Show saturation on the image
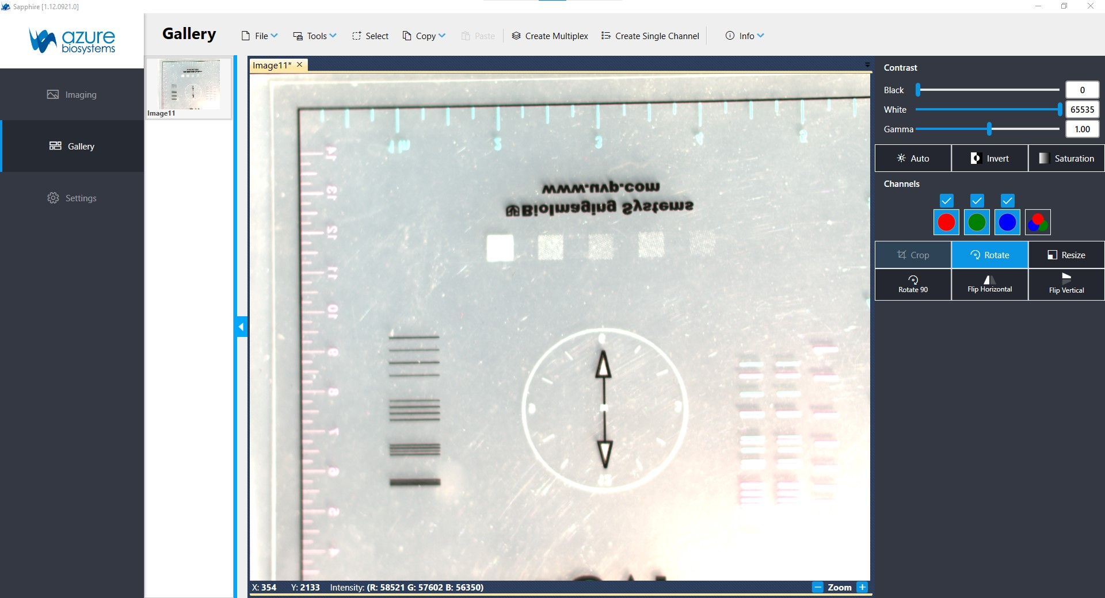The image size is (1105, 598). [1066, 158]
